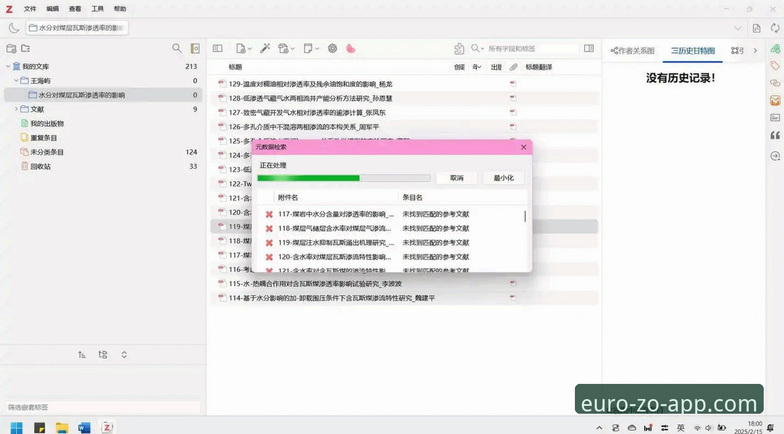
Task: Open the 工具 menu
Action: click(98, 9)
